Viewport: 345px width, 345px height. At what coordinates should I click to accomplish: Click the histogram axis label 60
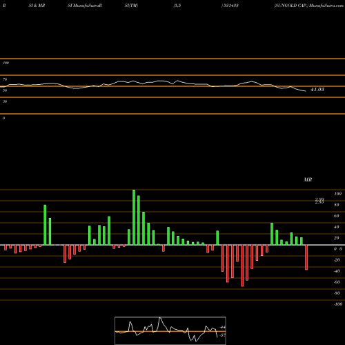pyautogui.click(x=336, y=216)
